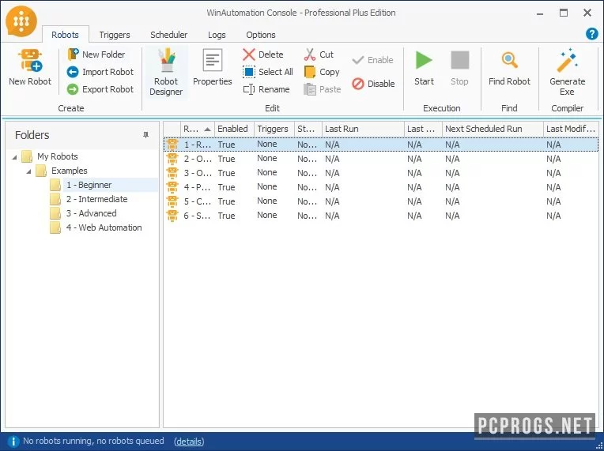Open the Scheduler tab

[x=168, y=35]
